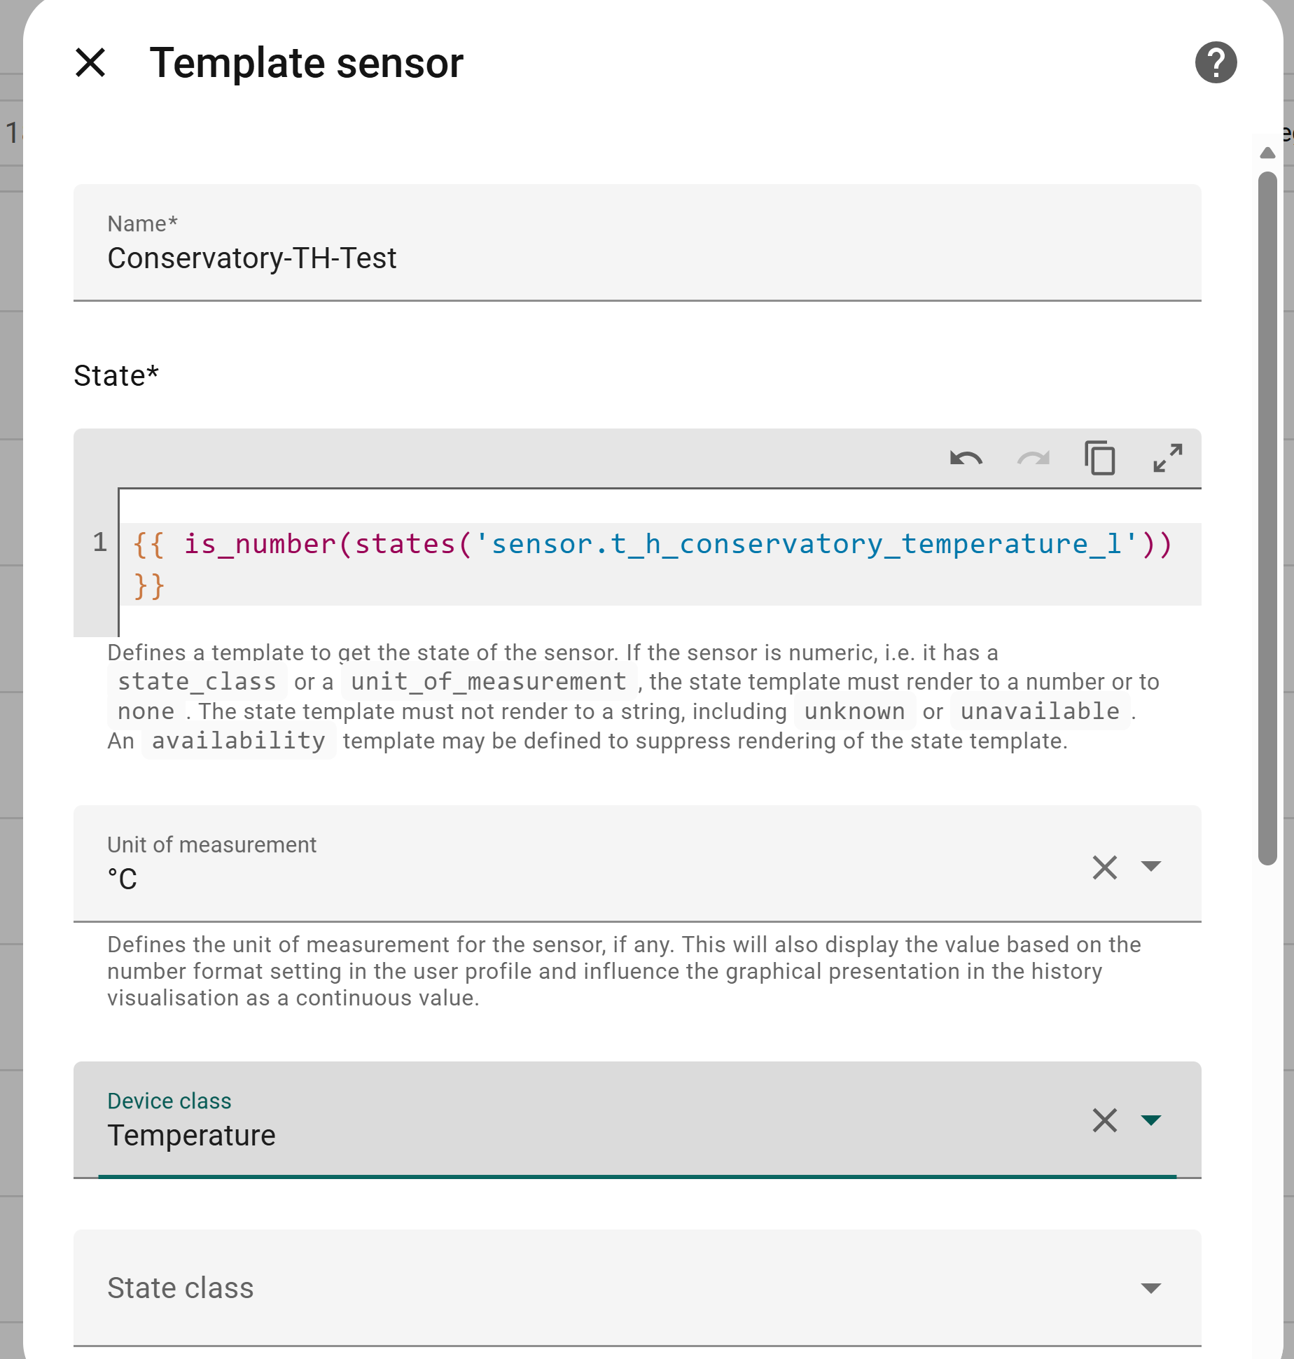Click into the State template code line
This screenshot has height=1359, width=1294.
tap(651, 545)
